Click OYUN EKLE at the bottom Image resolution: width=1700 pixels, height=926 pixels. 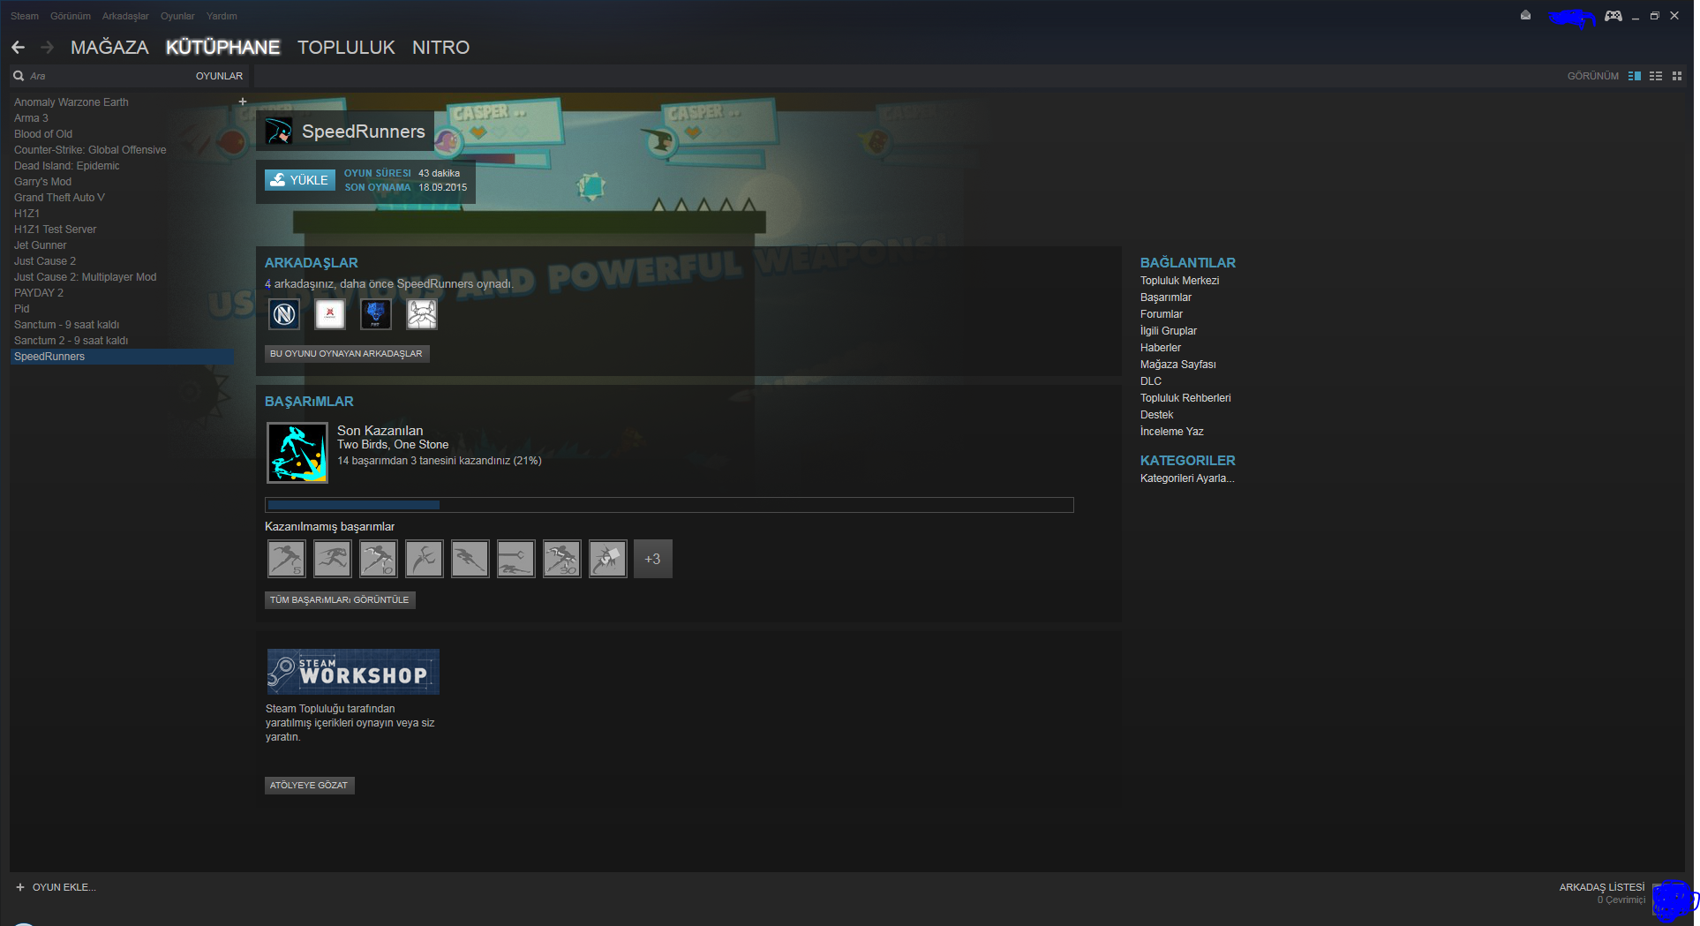[64, 887]
